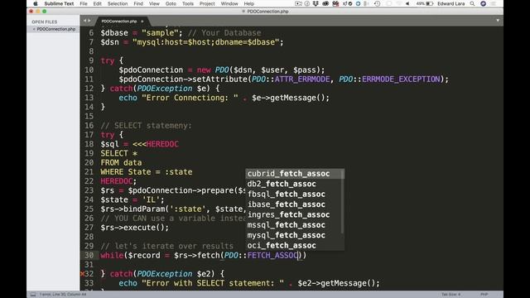Click the first HEREDOC keyword on line 18
This screenshot has height=298, width=530.
click(162, 144)
